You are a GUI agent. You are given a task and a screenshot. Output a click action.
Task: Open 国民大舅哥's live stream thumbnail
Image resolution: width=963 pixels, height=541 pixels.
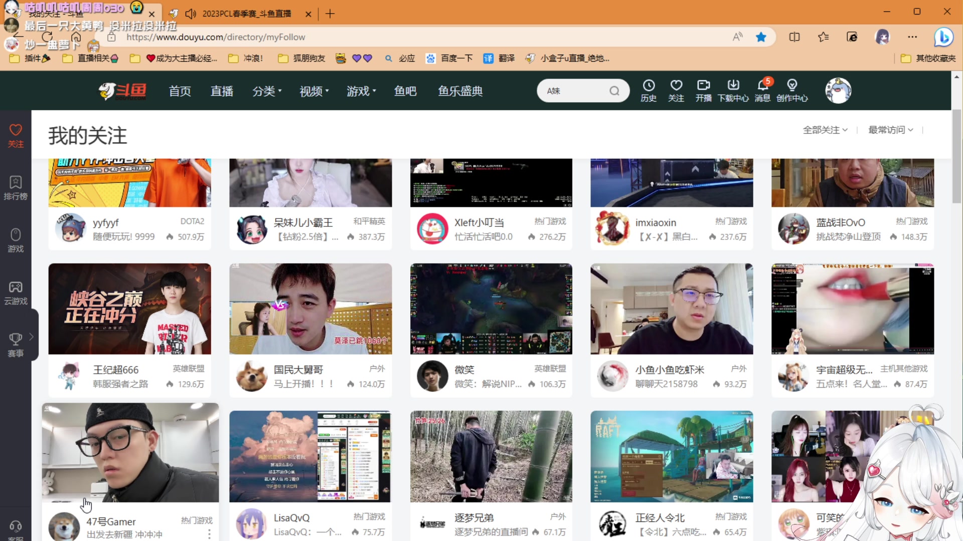pos(310,309)
